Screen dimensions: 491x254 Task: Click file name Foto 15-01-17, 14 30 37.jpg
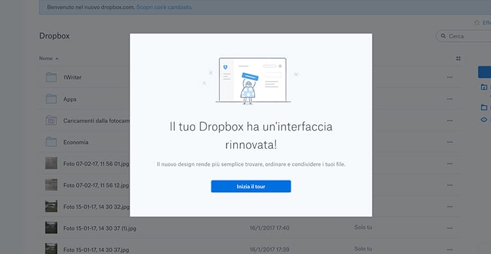[x=96, y=250]
